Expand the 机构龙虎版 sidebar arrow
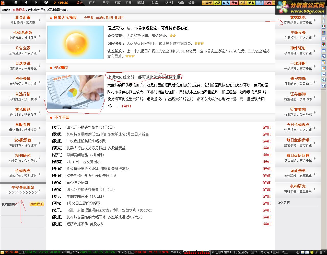The width and height of the screenshot is (327, 255). click(40, 36)
